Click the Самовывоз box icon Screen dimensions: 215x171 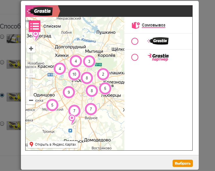coord(136,25)
